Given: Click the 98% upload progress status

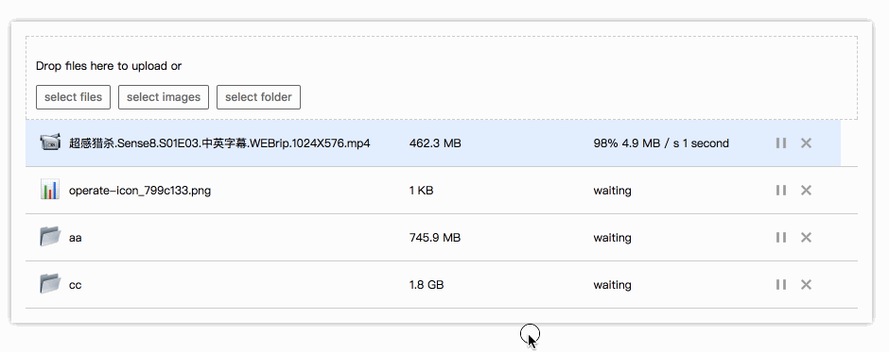Looking at the screenshot, I should [x=661, y=143].
